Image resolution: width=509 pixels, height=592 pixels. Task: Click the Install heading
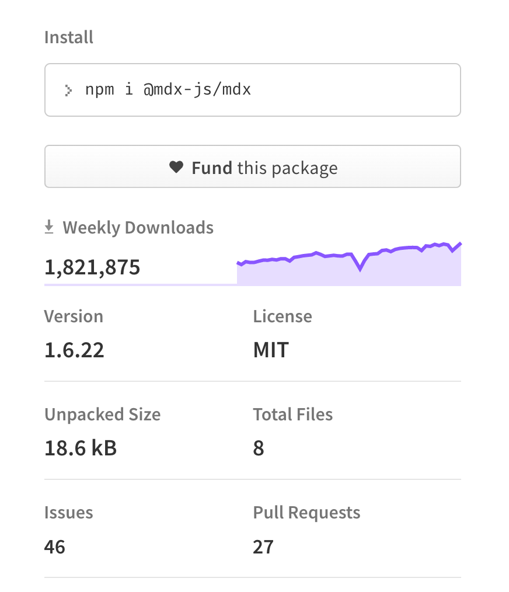pyautogui.click(x=69, y=37)
